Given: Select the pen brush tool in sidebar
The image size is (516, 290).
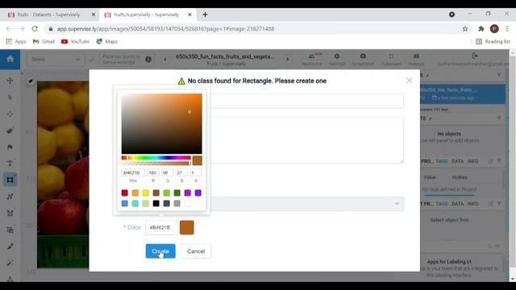Looking at the screenshot, I should [10, 246].
